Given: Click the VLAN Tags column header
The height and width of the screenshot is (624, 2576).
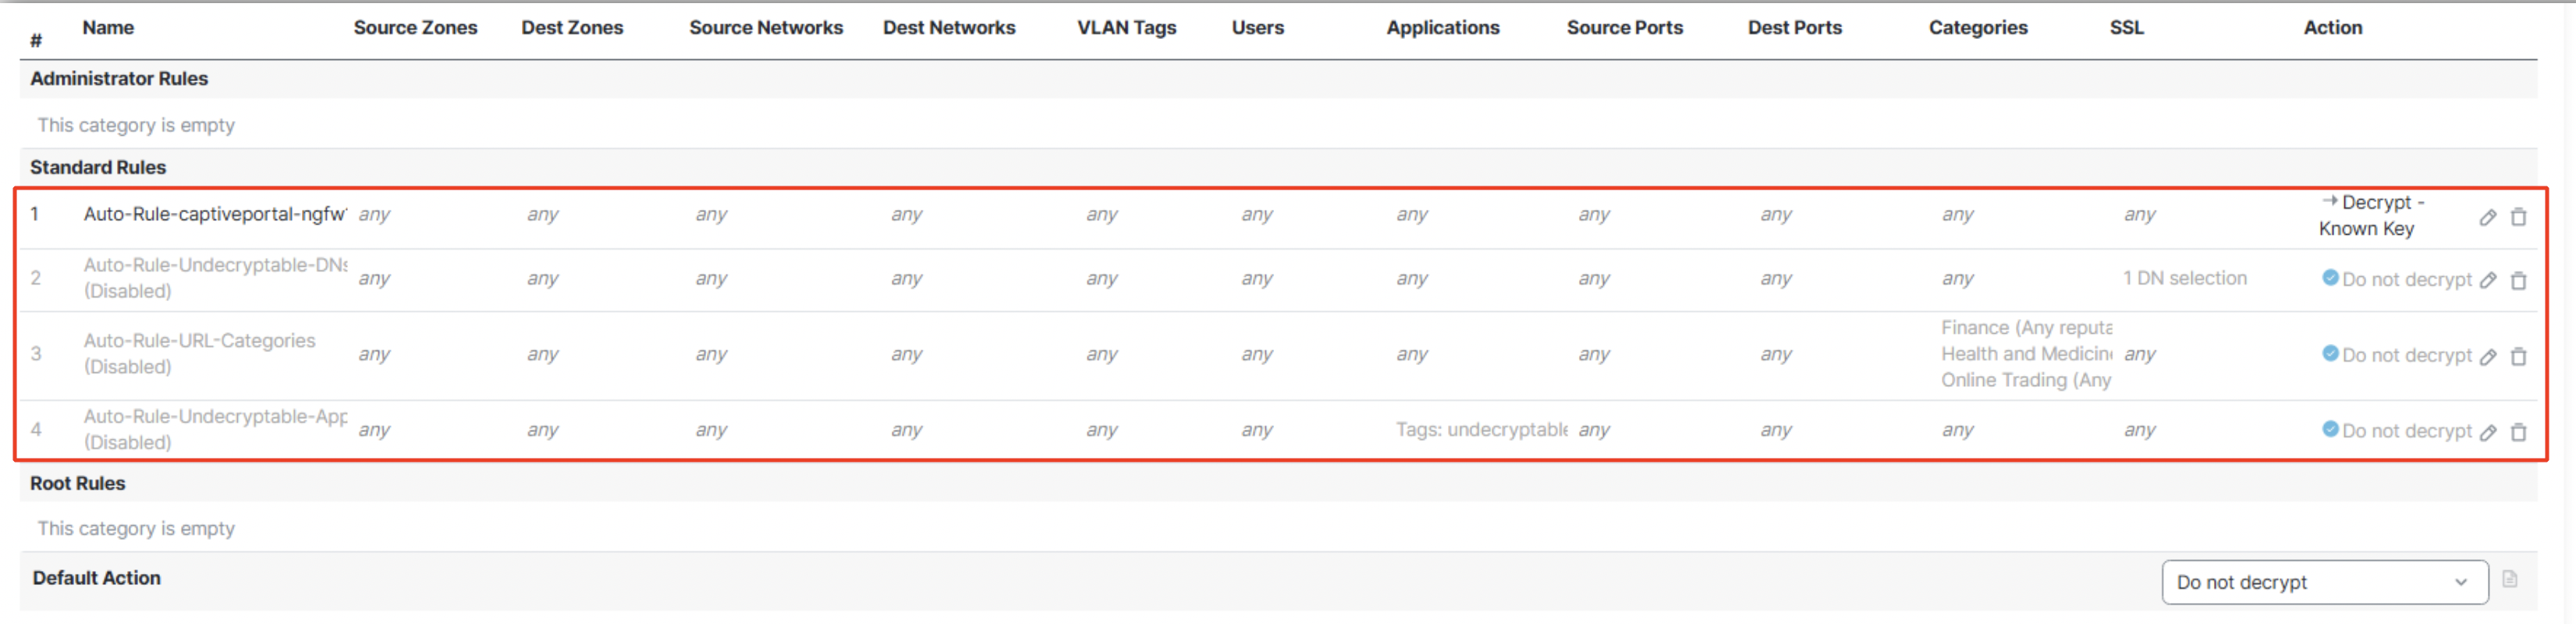Looking at the screenshot, I should [x=1126, y=27].
